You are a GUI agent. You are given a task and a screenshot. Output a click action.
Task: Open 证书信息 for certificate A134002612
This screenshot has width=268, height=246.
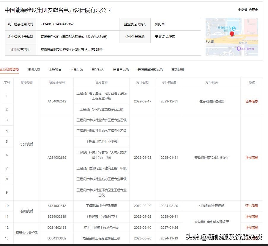[251, 101]
